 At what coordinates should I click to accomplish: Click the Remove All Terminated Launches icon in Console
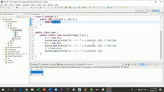[129, 64]
